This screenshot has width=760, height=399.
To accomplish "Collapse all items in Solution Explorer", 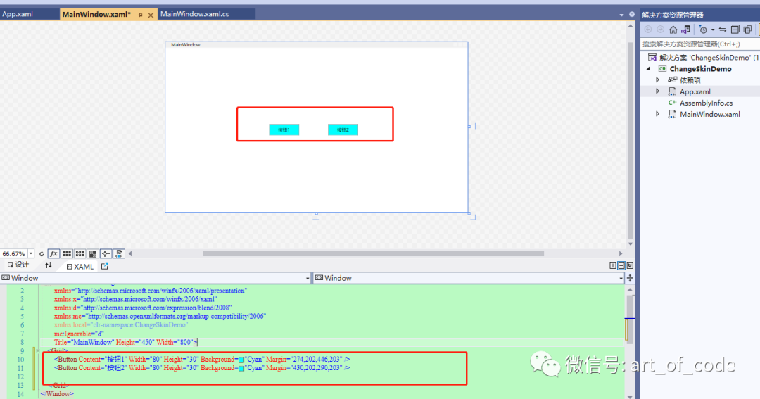I will coord(735,30).
